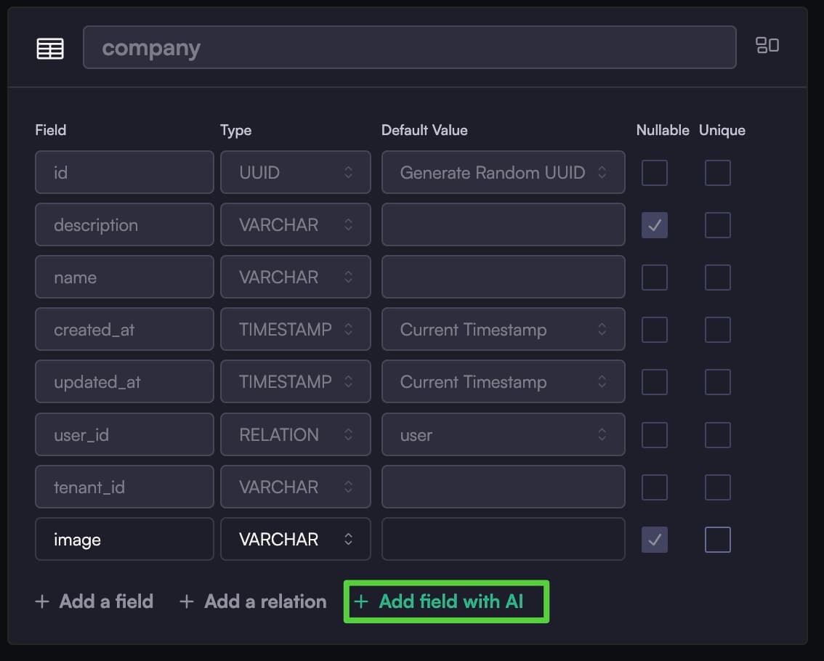The width and height of the screenshot is (824, 661).
Task: Open the image field type dropdown
Action: click(295, 540)
